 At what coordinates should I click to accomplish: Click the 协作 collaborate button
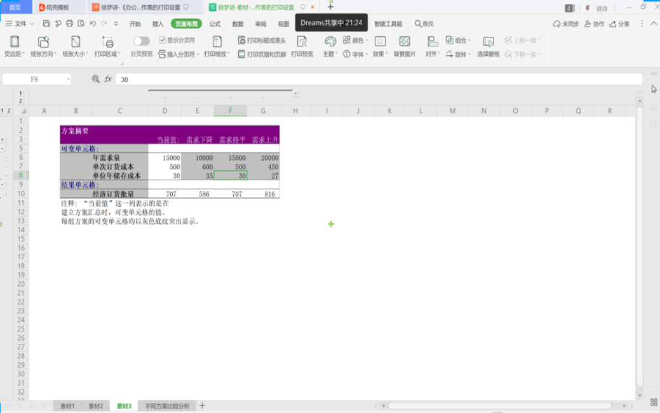(595, 24)
